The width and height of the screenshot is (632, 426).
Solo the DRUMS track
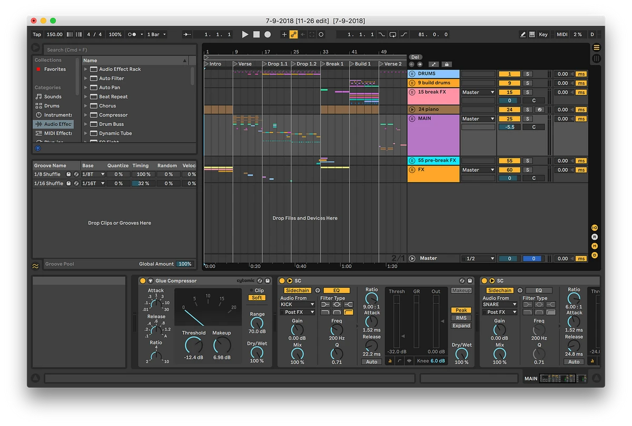pos(527,74)
